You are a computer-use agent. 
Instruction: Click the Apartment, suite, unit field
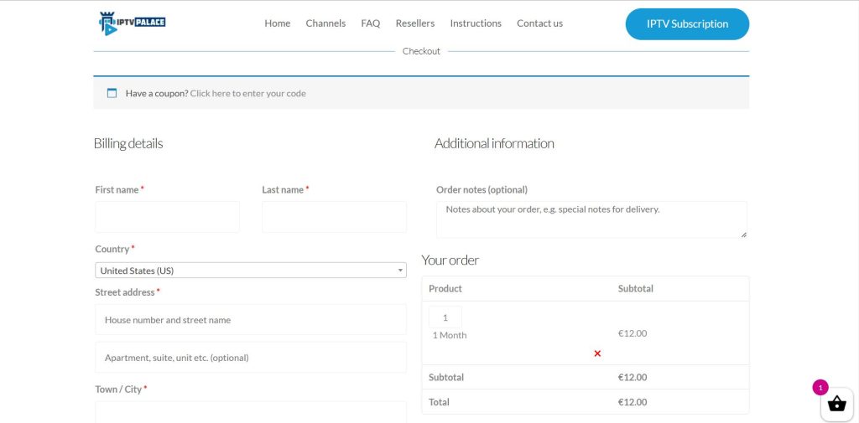250,358
